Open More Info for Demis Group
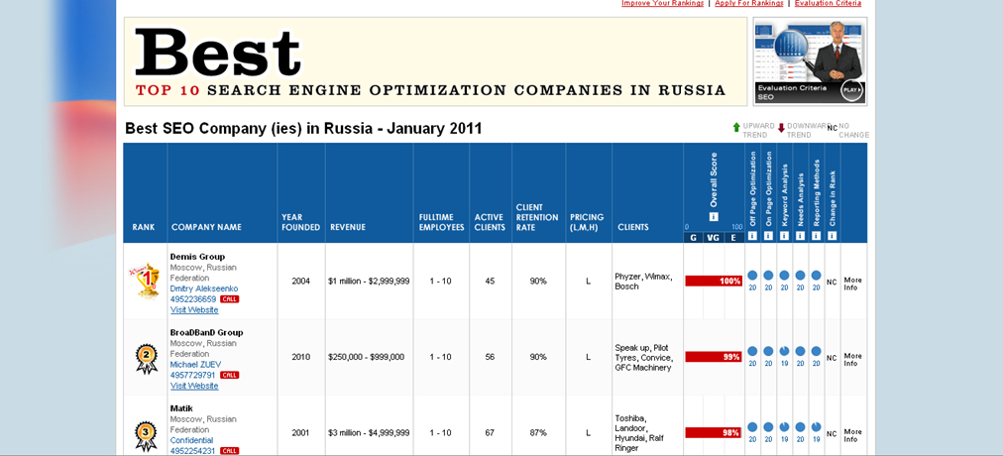Screen dimensions: 1003x456 coord(852,284)
